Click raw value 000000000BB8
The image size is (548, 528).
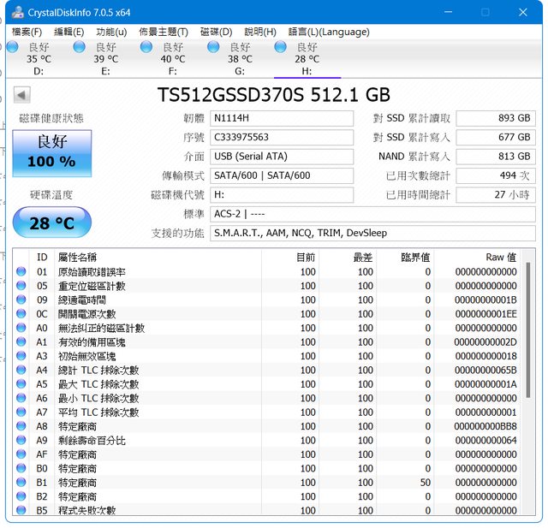(x=485, y=426)
